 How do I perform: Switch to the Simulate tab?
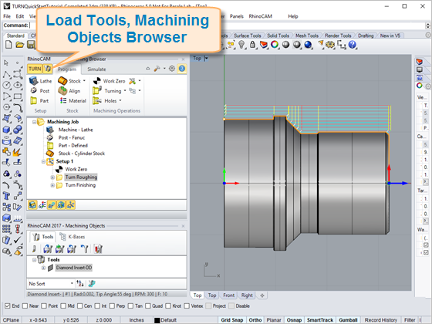tap(96, 69)
